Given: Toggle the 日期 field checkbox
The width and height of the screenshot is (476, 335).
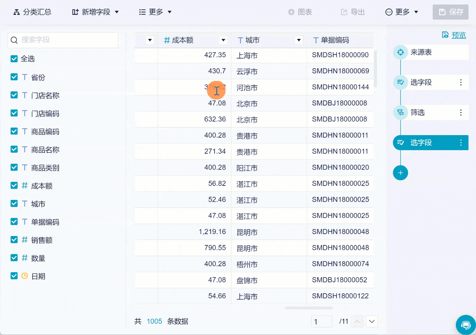Looking at the screenshot, I should [14, 276].
